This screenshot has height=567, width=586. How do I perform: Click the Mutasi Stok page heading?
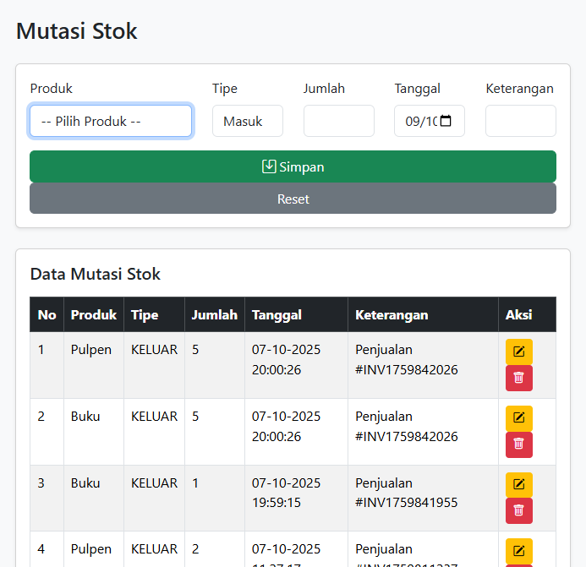coord(77,30)
